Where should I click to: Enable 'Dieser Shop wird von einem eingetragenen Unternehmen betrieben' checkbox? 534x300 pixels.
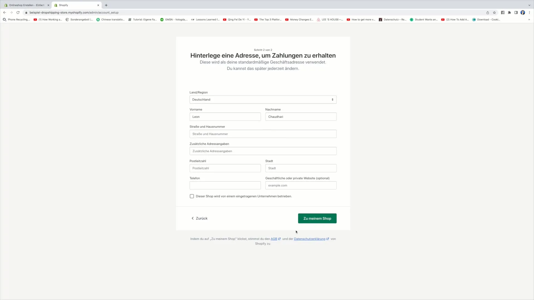pyautogui.click(x=191, y=196)
